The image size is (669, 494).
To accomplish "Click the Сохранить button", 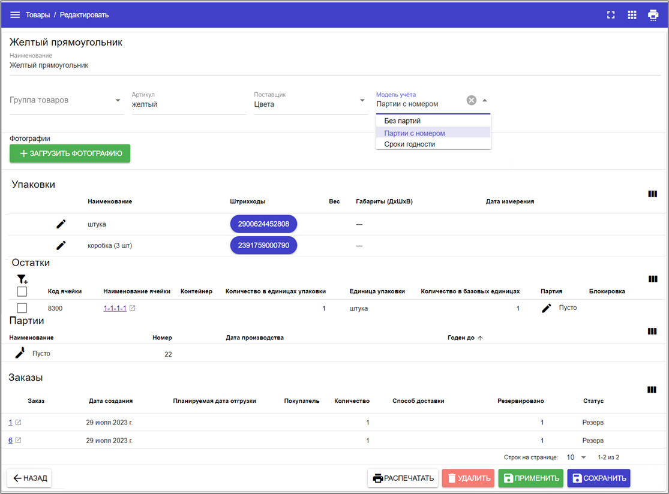I will coord(598,478).
